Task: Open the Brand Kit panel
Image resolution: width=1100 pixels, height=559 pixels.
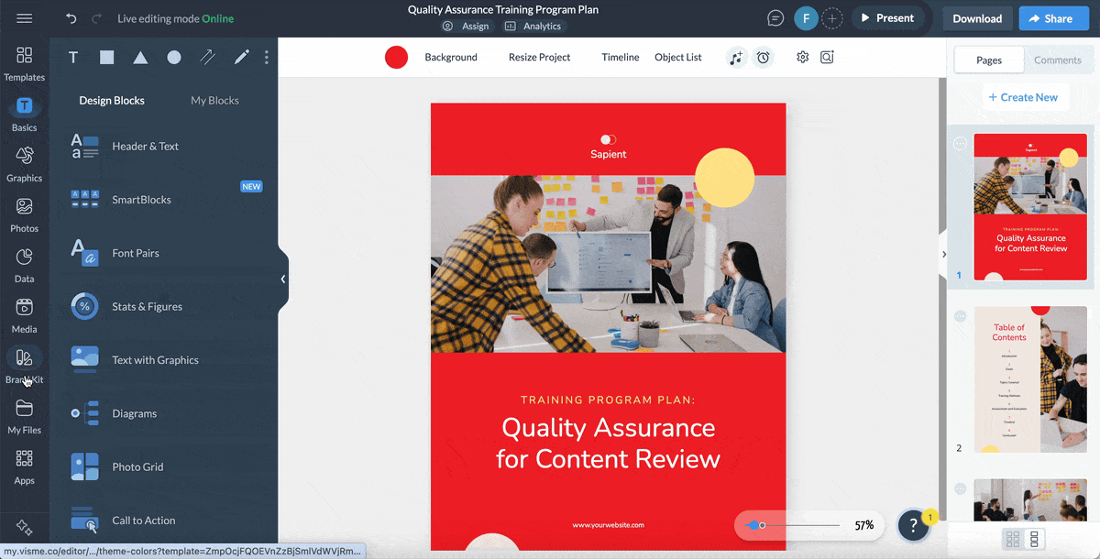Action: click(x=25, y=367)
